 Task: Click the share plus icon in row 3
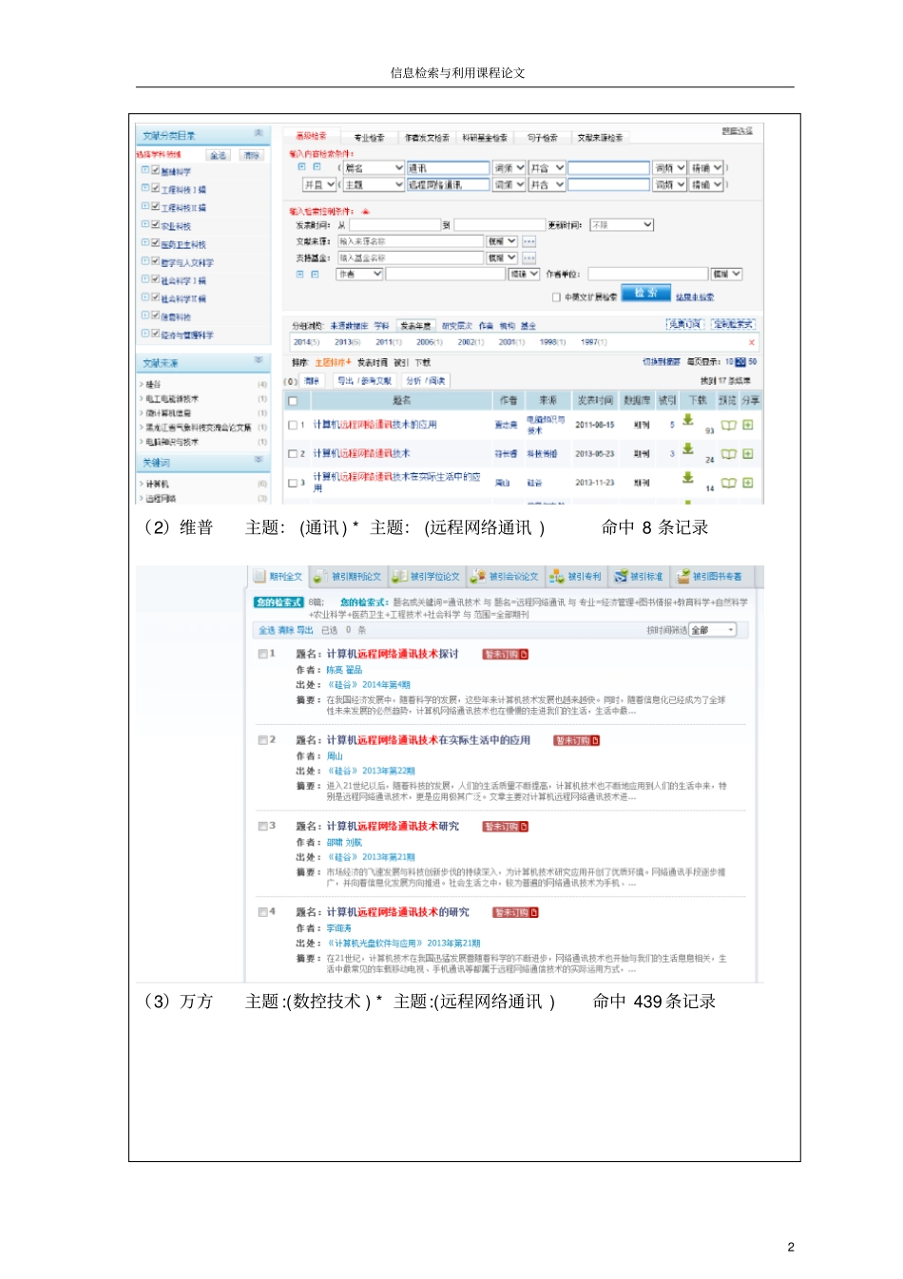(748, 483)
